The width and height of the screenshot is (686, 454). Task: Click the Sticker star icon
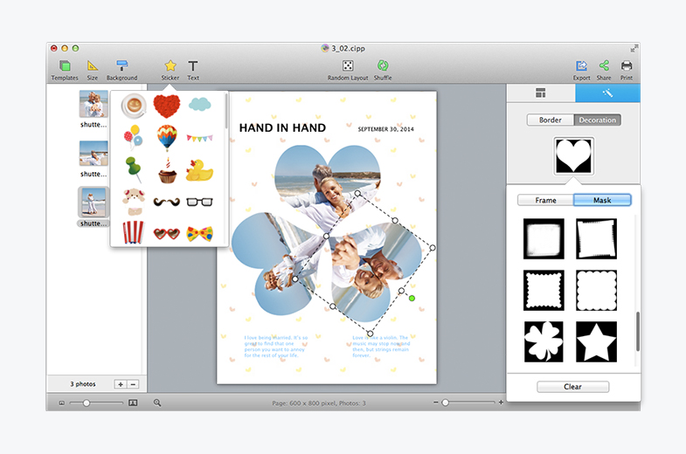click(170, 66)
